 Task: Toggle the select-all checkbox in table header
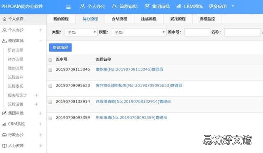(x=50, y=60)
